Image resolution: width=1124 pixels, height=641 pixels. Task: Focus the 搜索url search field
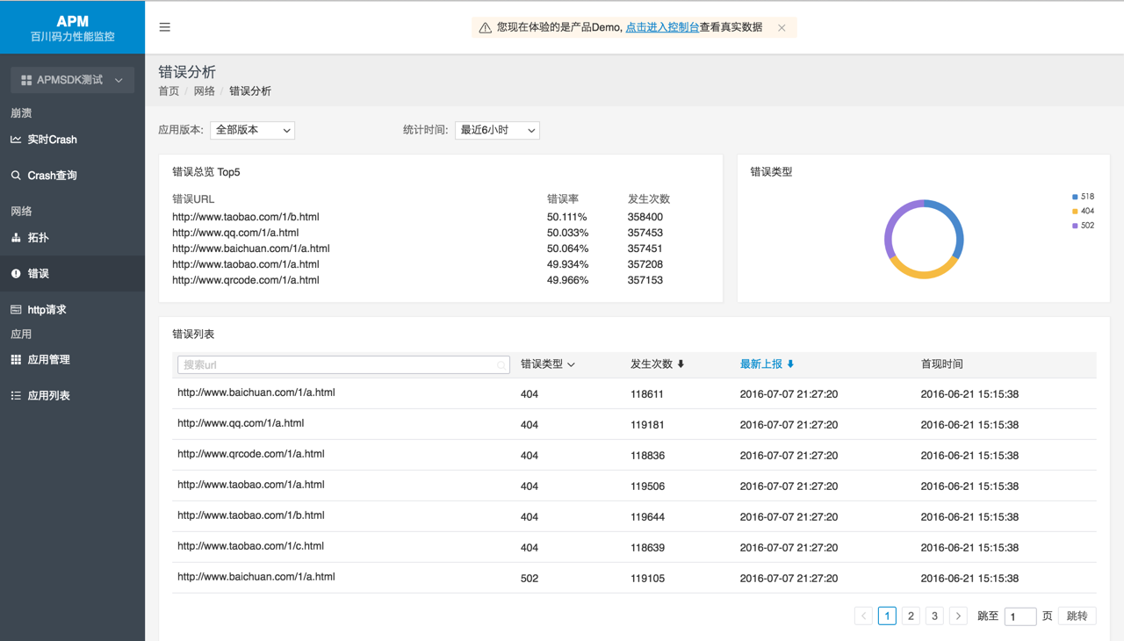click(x=343, y=365)
